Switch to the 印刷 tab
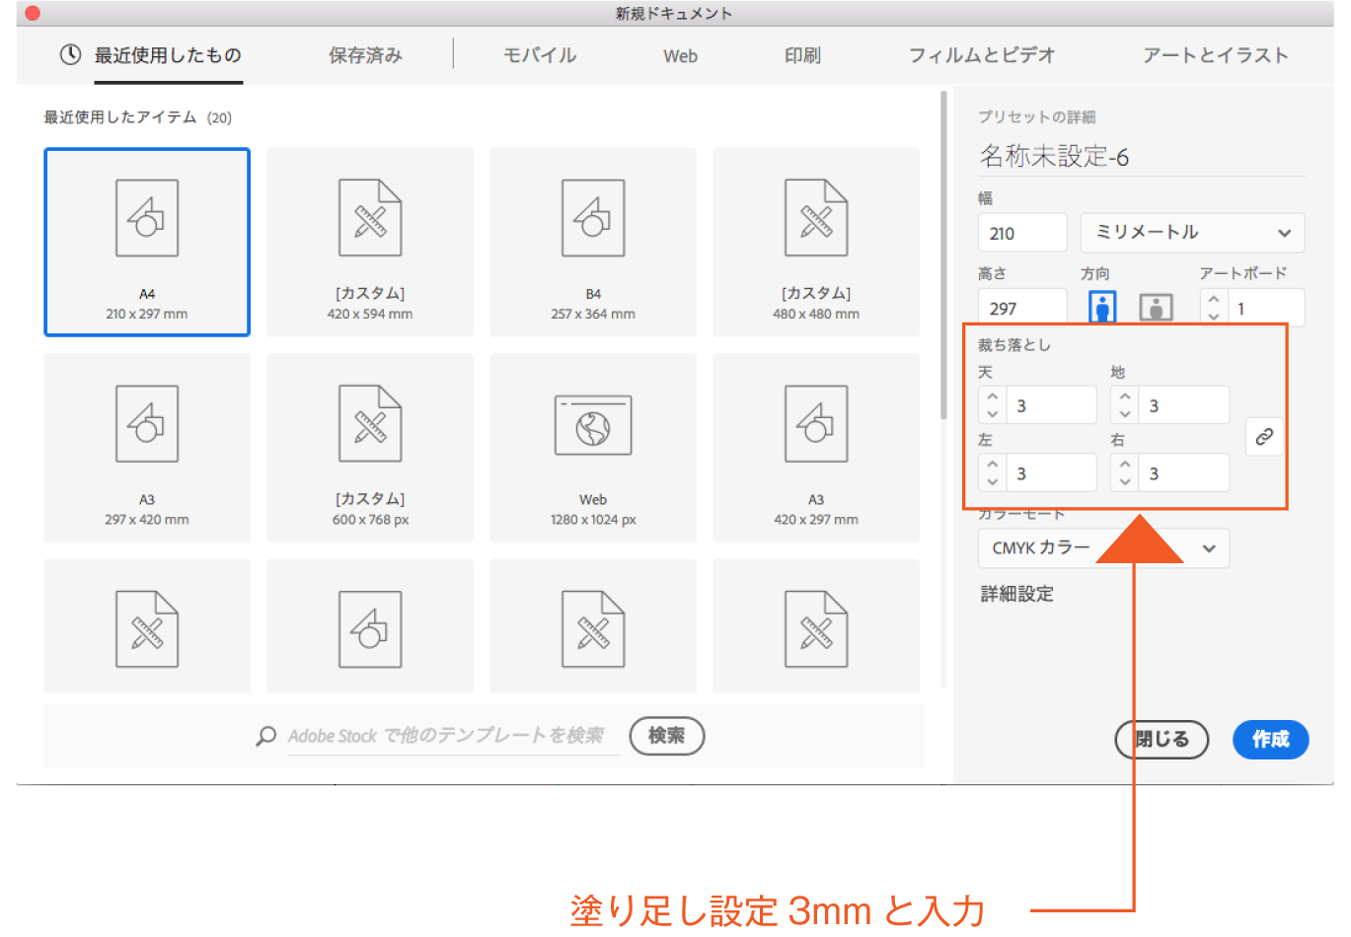 (802, 55)
